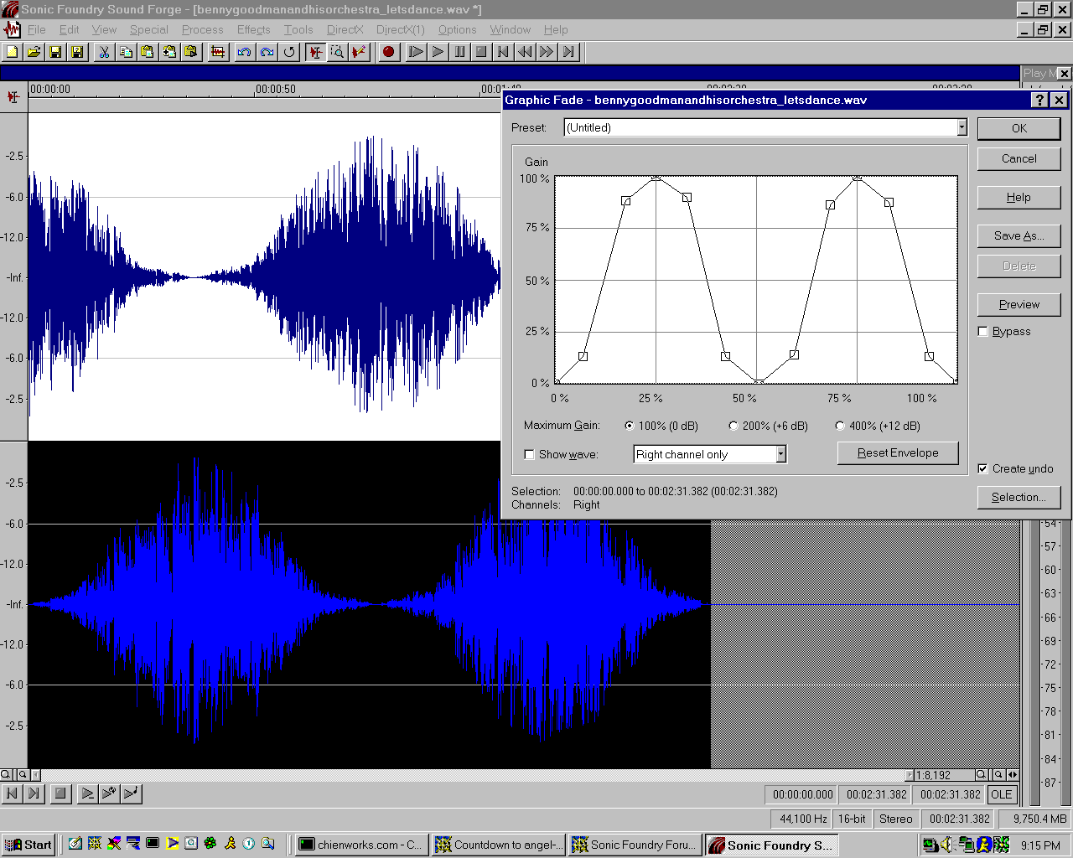Screen dimensions: 1073x858
Task: Select the Magnify tool icon
Action: [337, 52]
